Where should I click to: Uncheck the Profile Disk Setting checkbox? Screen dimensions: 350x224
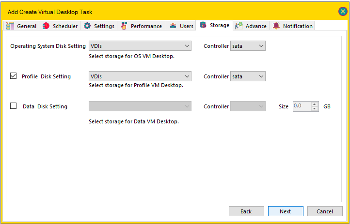click(14, 75)
